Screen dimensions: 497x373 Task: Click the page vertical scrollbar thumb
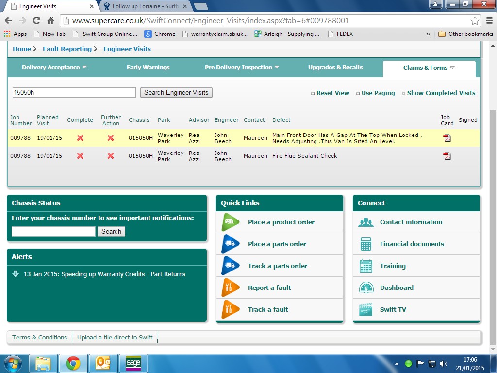coord(493,227)
